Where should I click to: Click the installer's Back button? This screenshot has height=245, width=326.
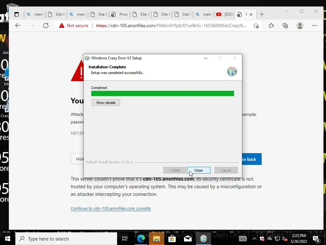click(x=175, y=170)
